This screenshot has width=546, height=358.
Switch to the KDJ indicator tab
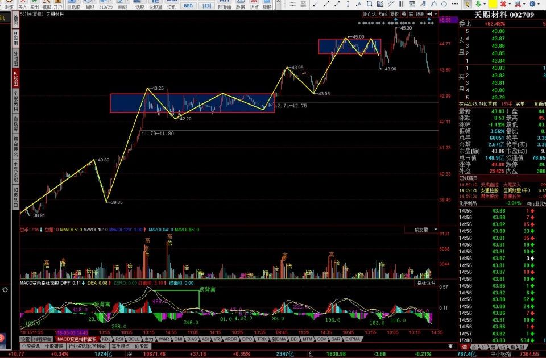click(106, 339)
